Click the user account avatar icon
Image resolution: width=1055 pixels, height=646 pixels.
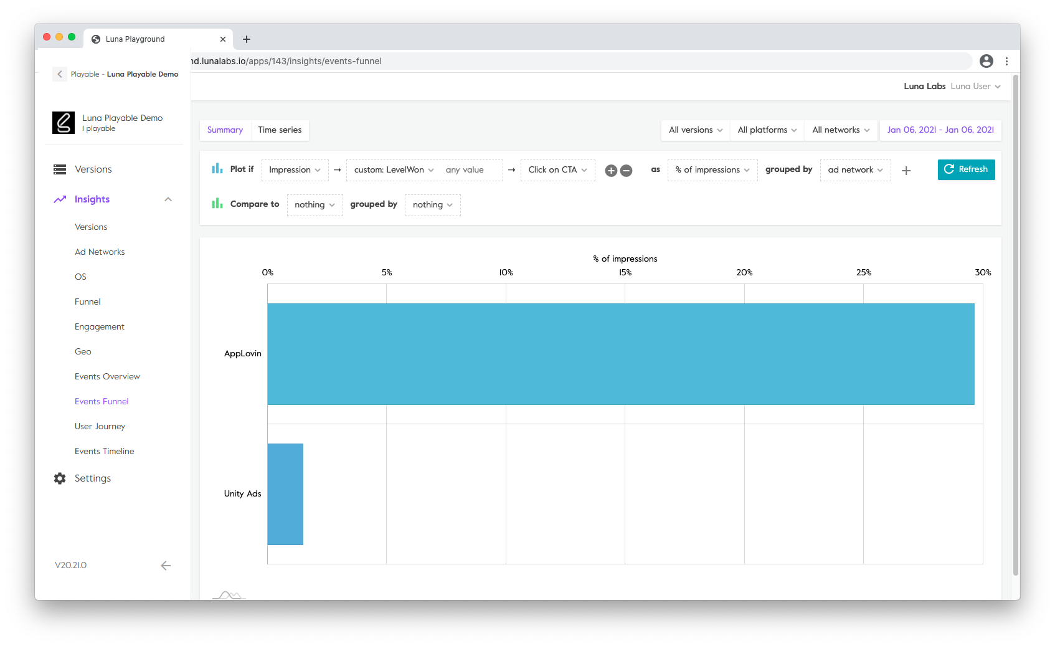(986, 61)
